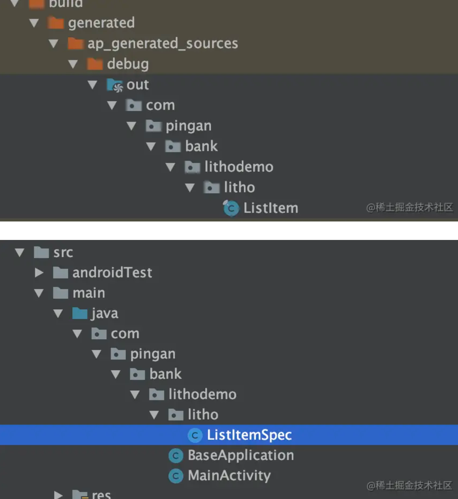
Task: Select the ap_generated_sources folder label
Action: [163, 43]
